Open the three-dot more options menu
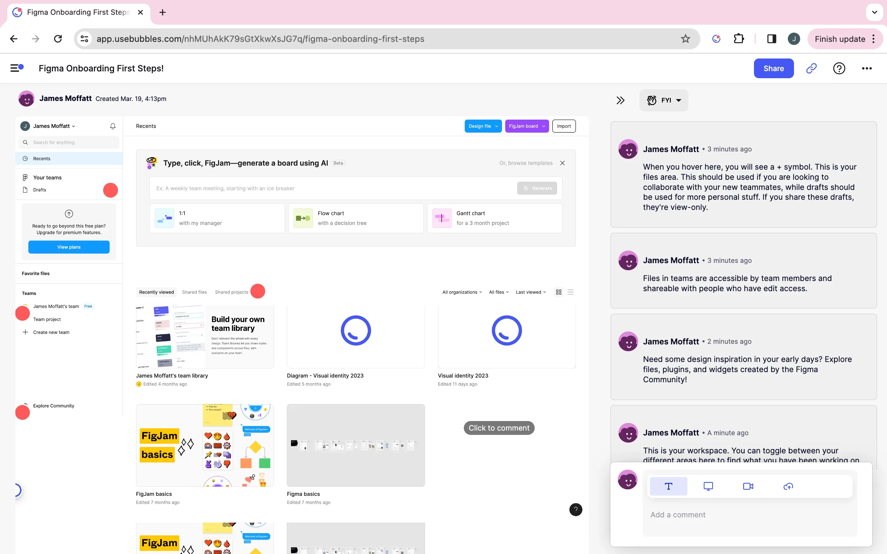Viewport: 887px width, 554px height. click(866, 69)
